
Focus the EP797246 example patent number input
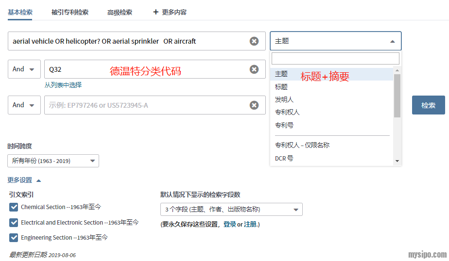click(155, 105)
